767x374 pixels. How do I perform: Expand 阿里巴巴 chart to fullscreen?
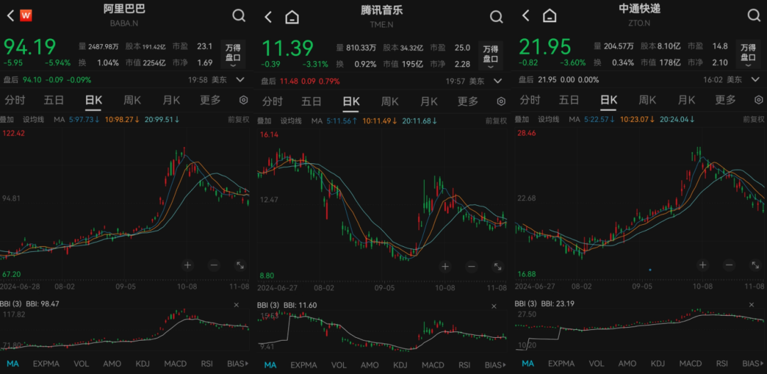click(240, 265)
